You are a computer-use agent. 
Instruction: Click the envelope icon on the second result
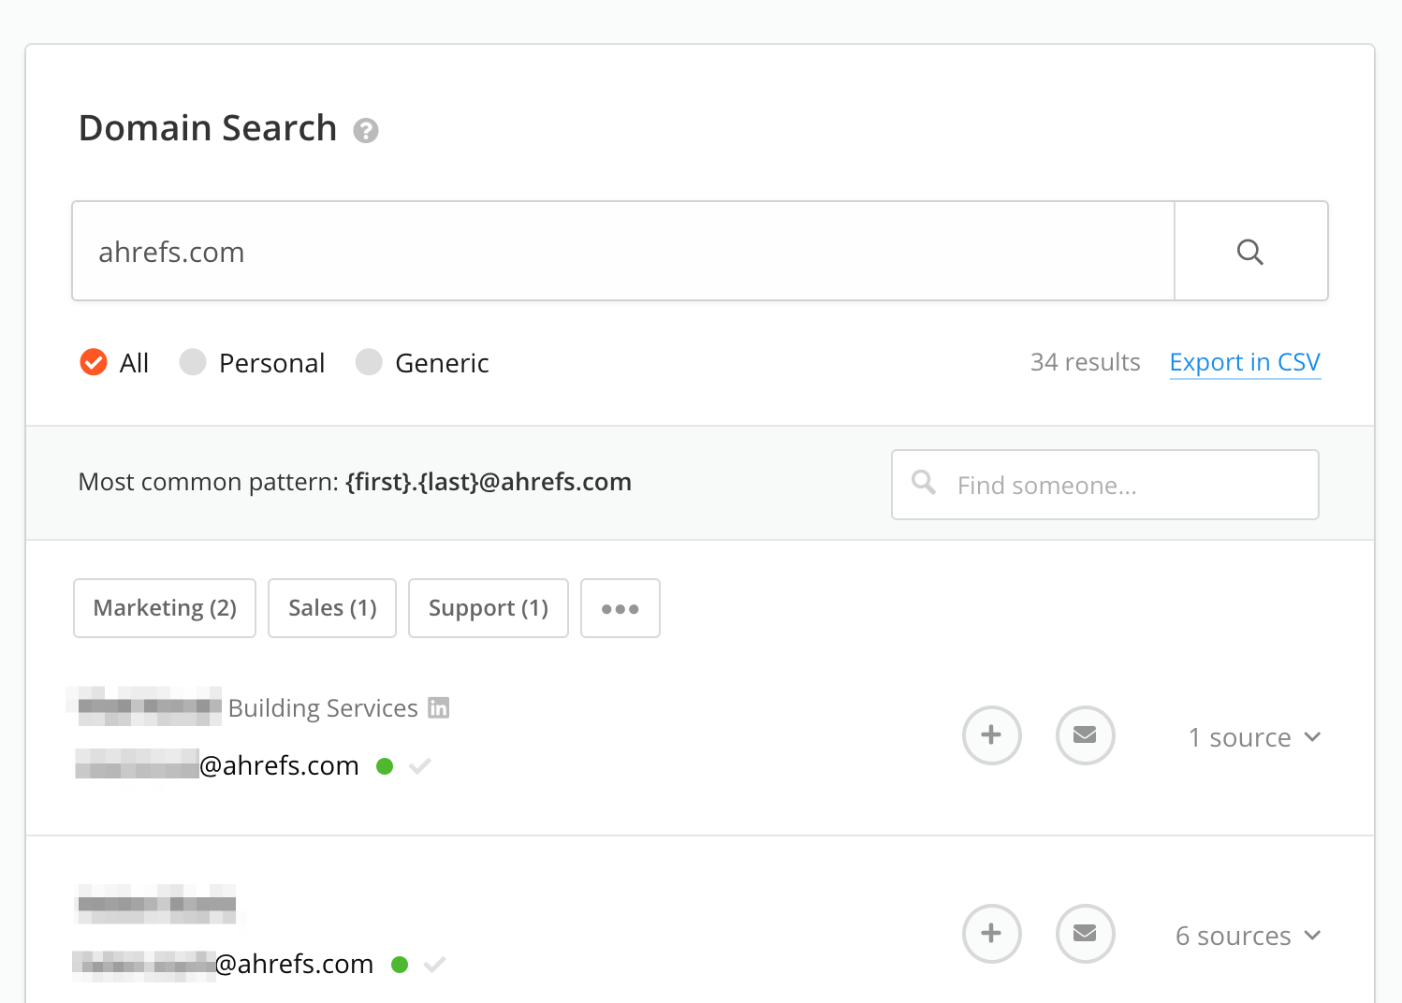click(1085, 934)
